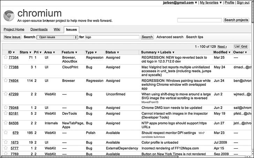Go to Next page of results
The image size is (254, 158).
222,47
